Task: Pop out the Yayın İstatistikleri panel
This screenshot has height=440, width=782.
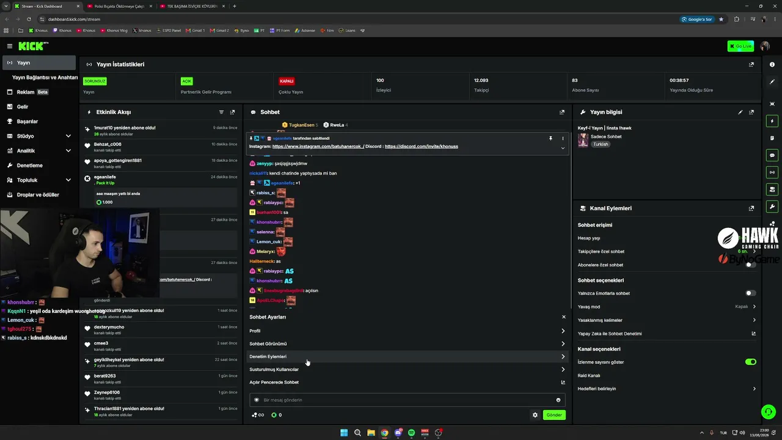Action: [751, 64]
